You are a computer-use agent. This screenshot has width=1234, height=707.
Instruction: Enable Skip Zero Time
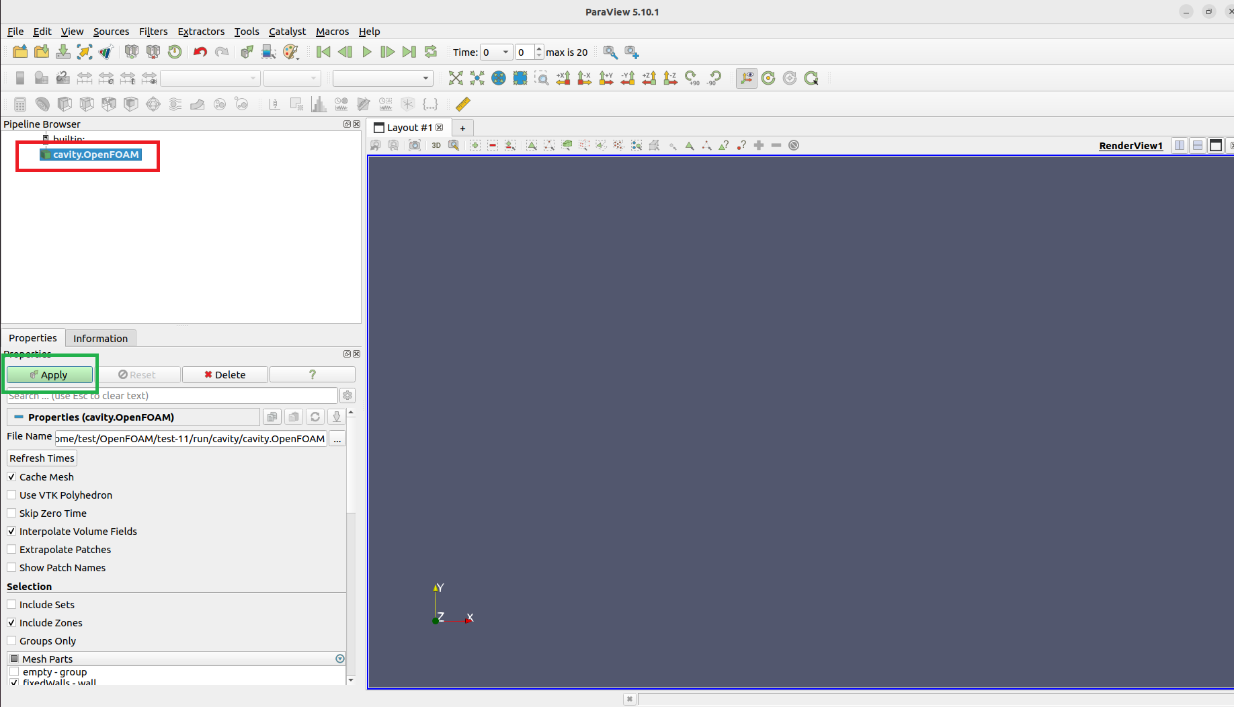pos(11,513)
